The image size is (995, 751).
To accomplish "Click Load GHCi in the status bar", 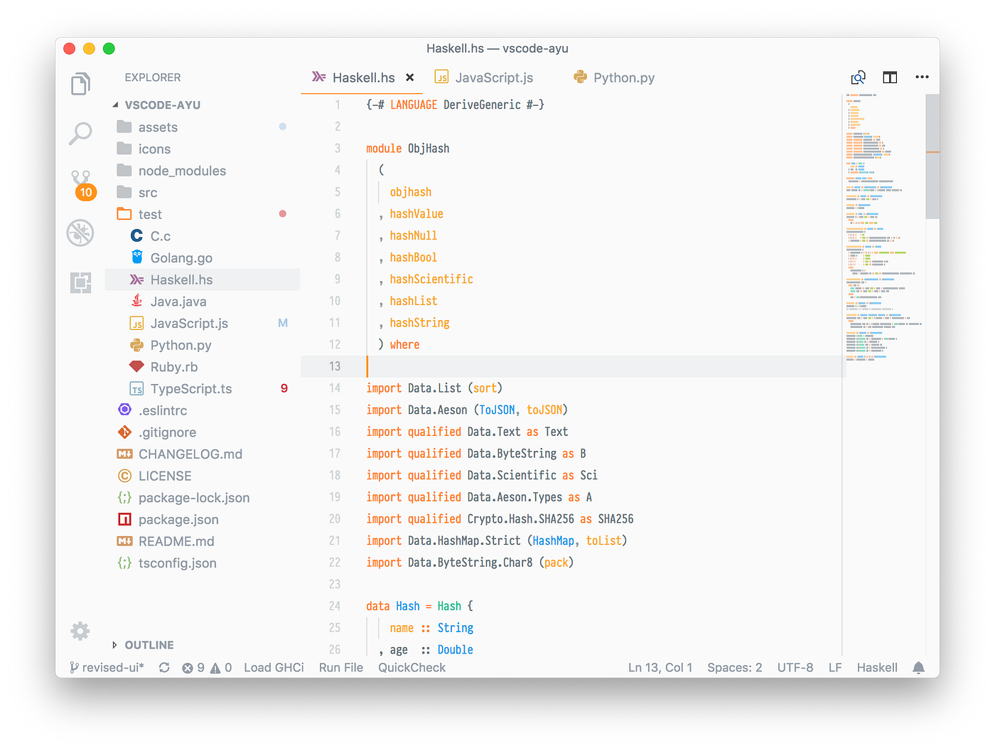I will click(274, 667).
